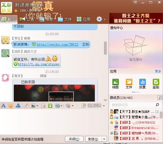
Task: Switch to the 聊天 tab
Action: pos(8,19)
